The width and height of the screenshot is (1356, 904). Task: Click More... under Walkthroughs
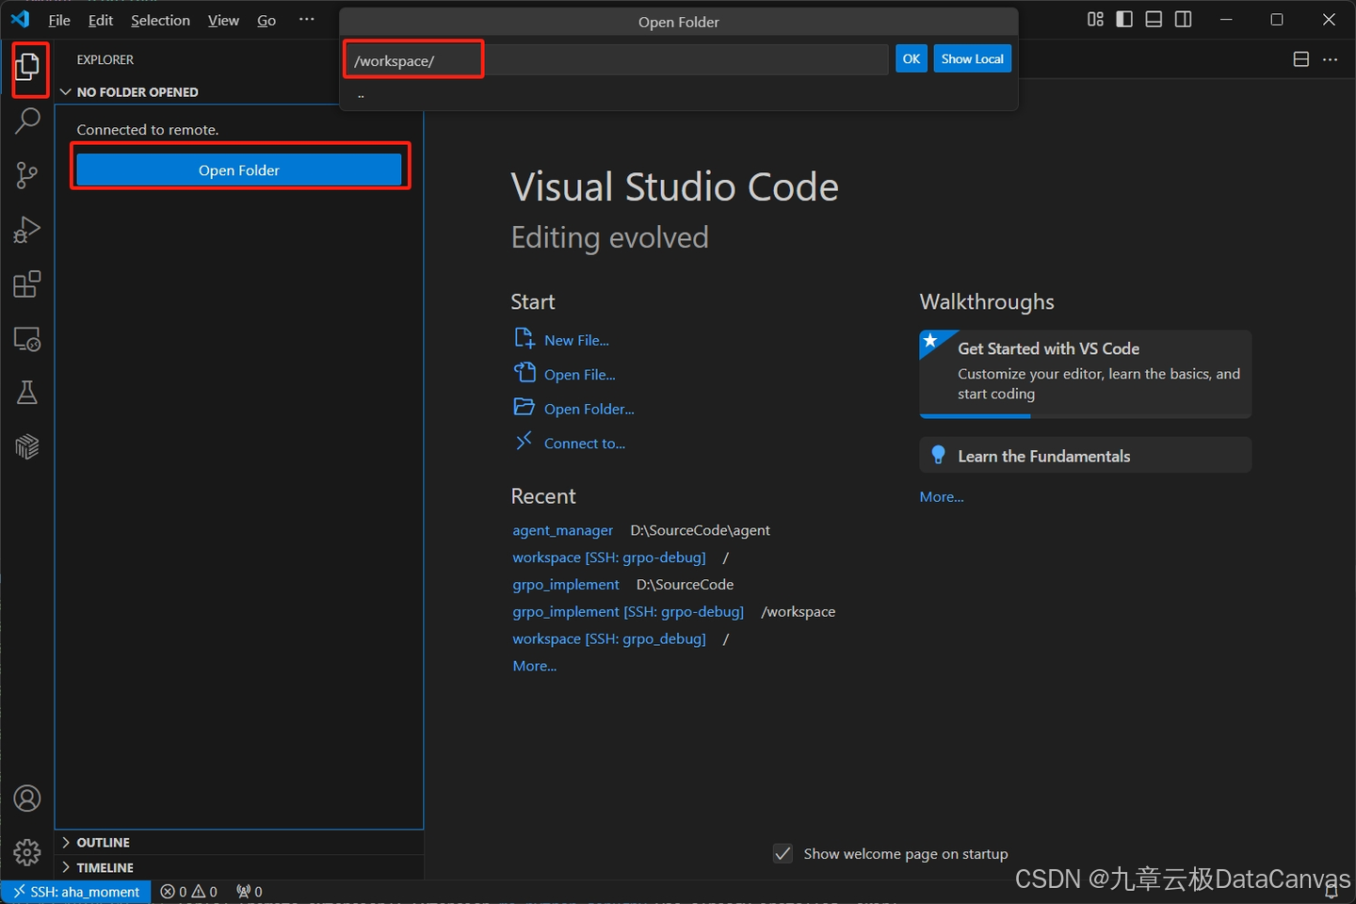942,497
